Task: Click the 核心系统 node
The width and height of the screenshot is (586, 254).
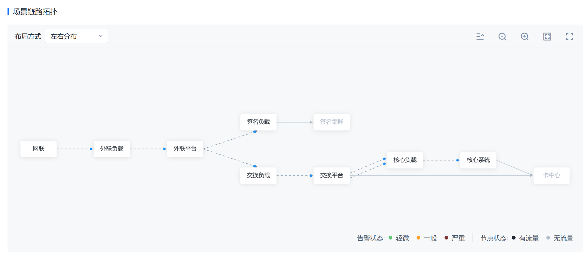Action: tap(478, 160)
